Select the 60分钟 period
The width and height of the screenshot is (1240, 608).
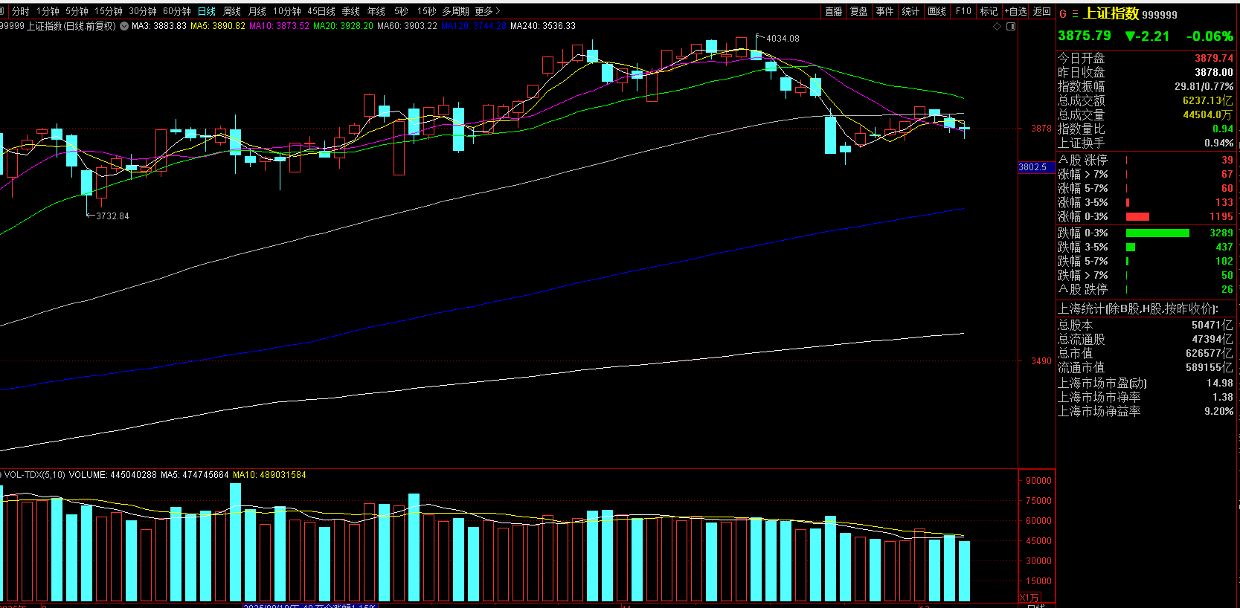[177, 11]
